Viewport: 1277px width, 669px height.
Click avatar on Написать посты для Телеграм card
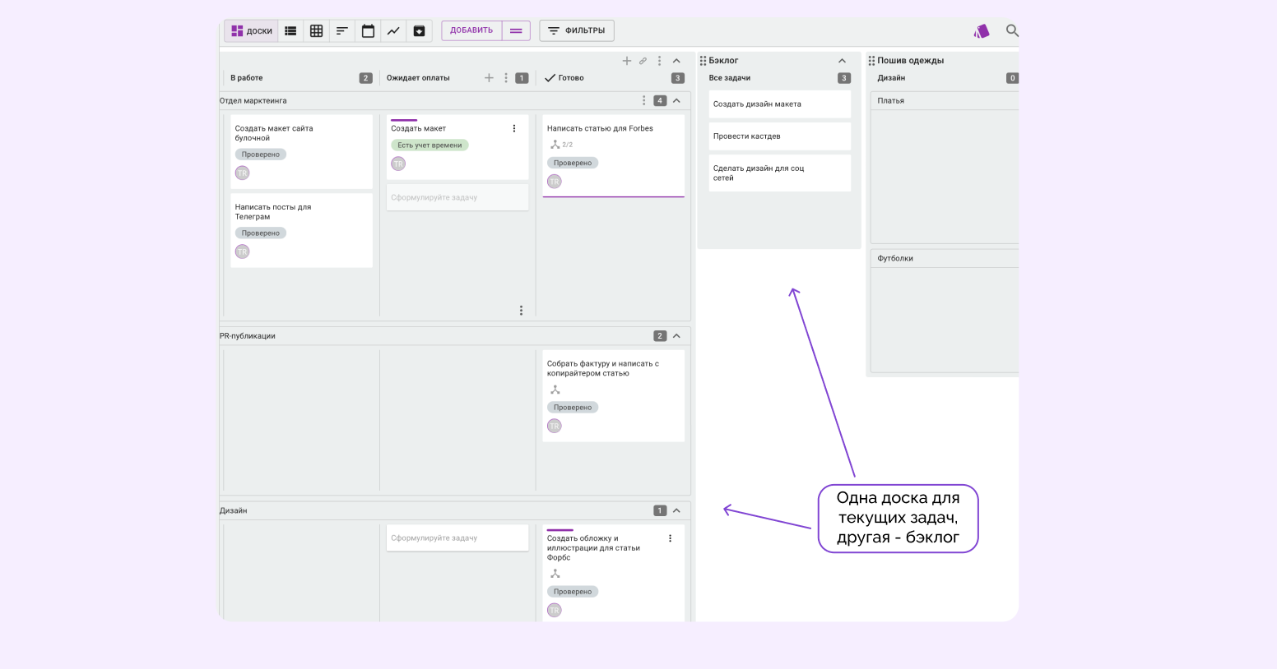242,251
